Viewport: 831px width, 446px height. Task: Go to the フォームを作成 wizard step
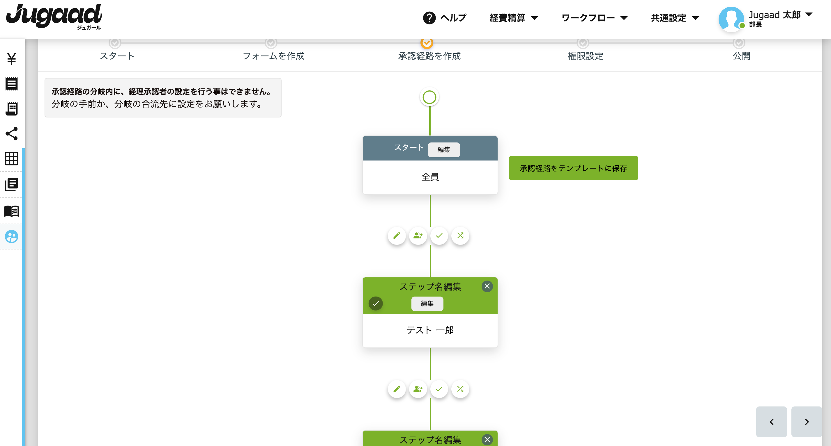tap(273, 56)
